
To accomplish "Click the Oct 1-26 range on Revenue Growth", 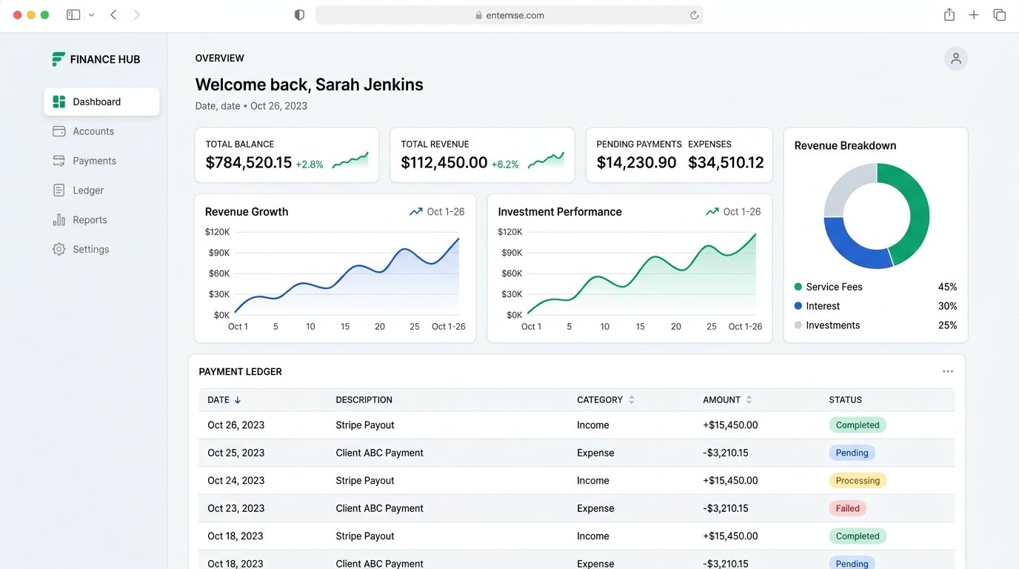I will tap(446, 212).
